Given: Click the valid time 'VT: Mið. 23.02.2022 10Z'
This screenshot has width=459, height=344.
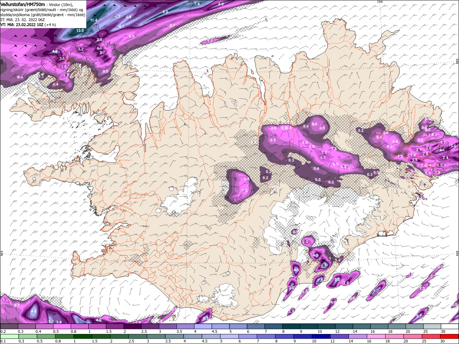Looking at the screenshot, I should pos(22,25).
